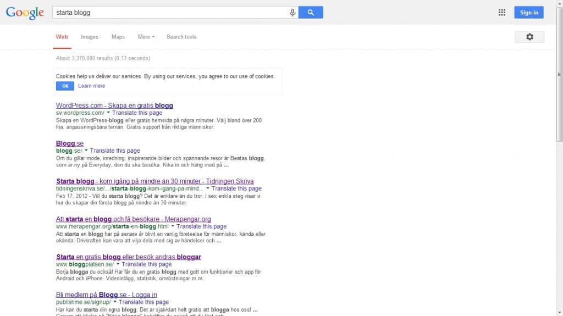Open Att starta en blogg Merapengar.org result

pos(133,219)
